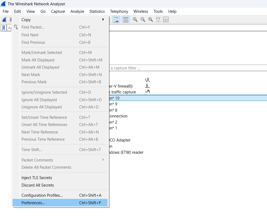
Task: Click the display filter bookmark icon
Action: [x=4, y=28]
